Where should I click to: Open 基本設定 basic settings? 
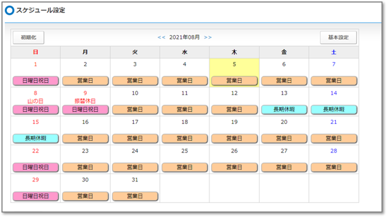point(338,37)
